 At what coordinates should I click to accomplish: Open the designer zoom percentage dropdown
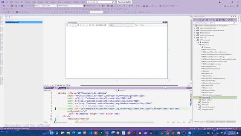(47, 85)
